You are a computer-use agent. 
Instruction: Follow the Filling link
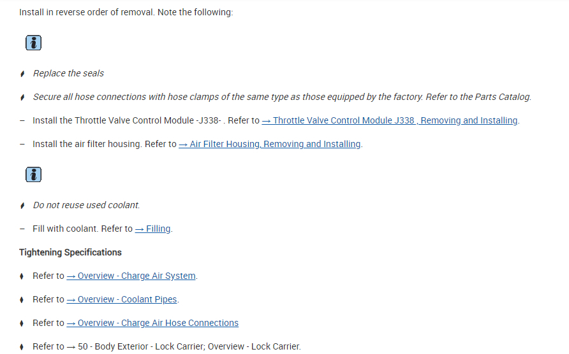(x=153, y=229)
